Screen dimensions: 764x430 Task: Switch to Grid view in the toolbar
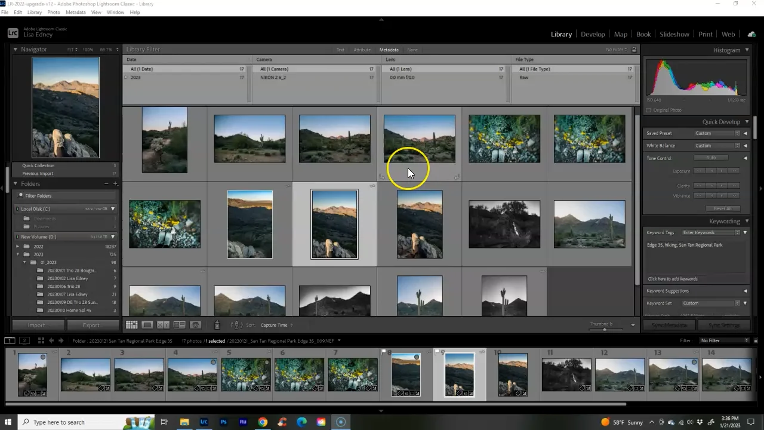tap(131, 325)
